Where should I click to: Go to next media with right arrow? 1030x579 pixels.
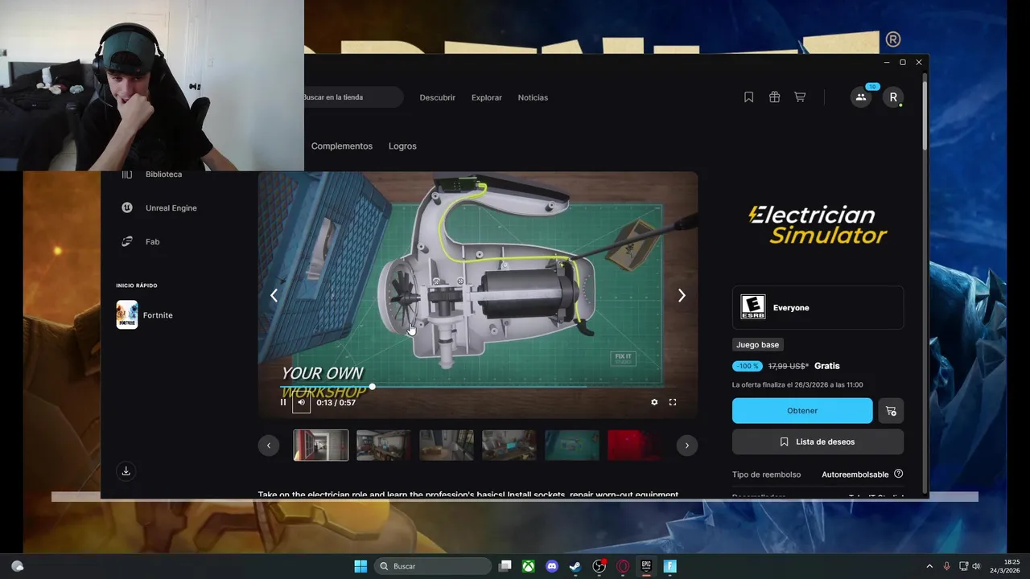682,295
